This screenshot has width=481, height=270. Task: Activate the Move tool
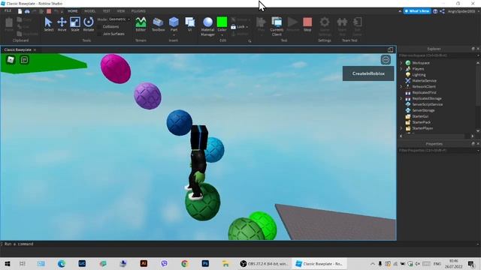click(62, 24)
